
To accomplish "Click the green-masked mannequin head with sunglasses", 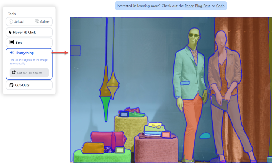I will pyautogui.click(x=194, y=39).
